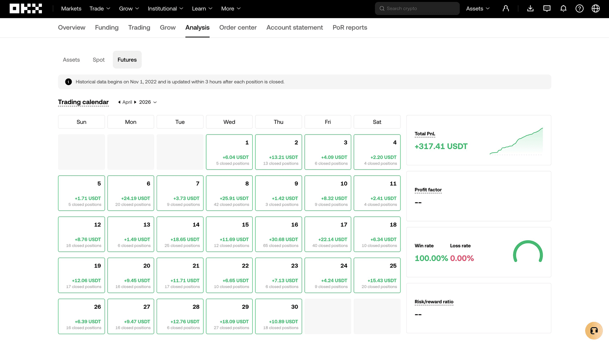Open the Order center tab
This screenshot has width=609, height=346.
tap(238, 28)
